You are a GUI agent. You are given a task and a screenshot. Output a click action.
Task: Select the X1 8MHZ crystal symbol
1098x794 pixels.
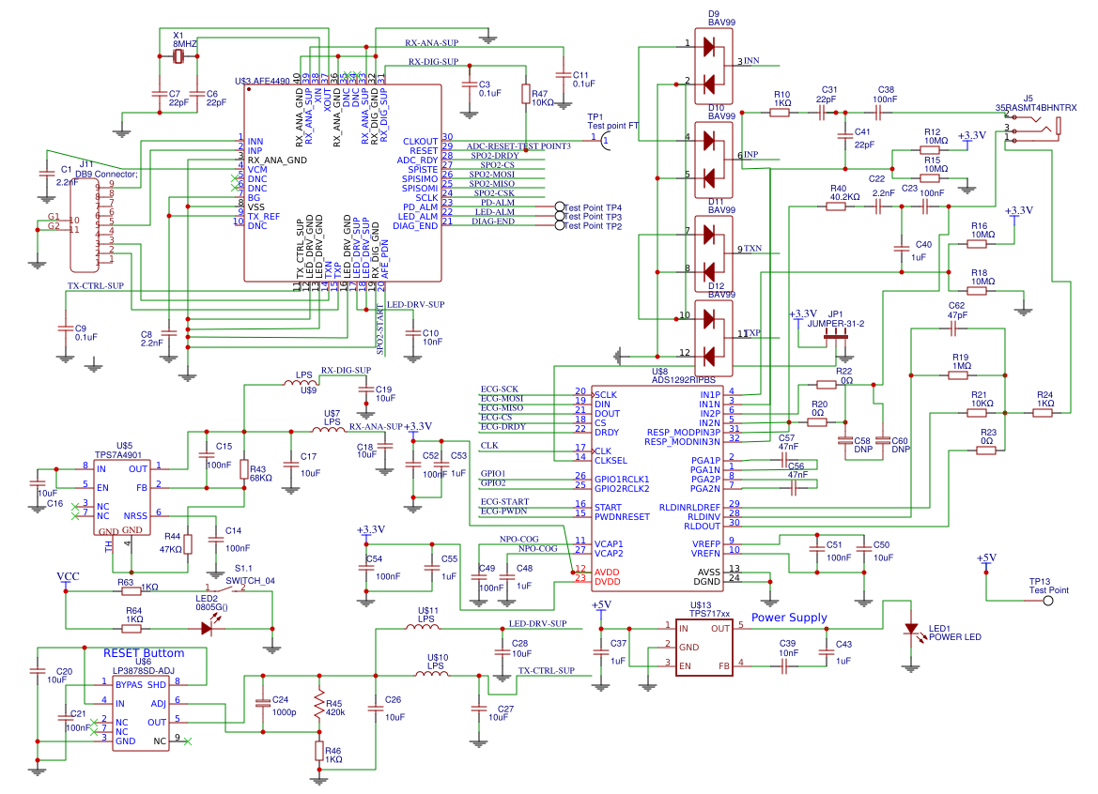pos(178,56)
